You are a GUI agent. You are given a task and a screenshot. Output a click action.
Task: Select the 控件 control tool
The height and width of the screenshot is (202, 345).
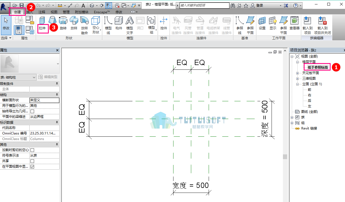[164, 24]
